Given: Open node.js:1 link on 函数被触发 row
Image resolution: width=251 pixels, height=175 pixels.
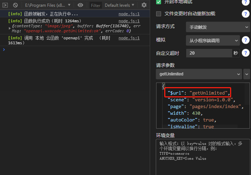Looking at the screenshot, I should pos(129,14).
